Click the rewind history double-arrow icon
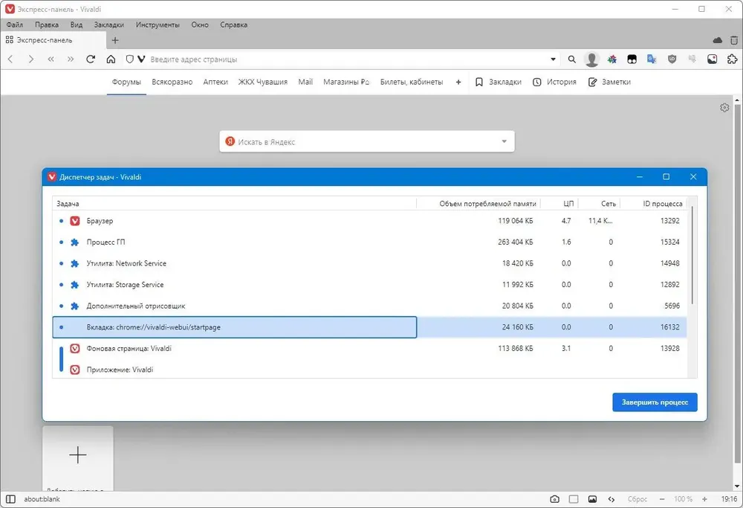The width and height of the screenshot is (743, 508). pos(51,60)
